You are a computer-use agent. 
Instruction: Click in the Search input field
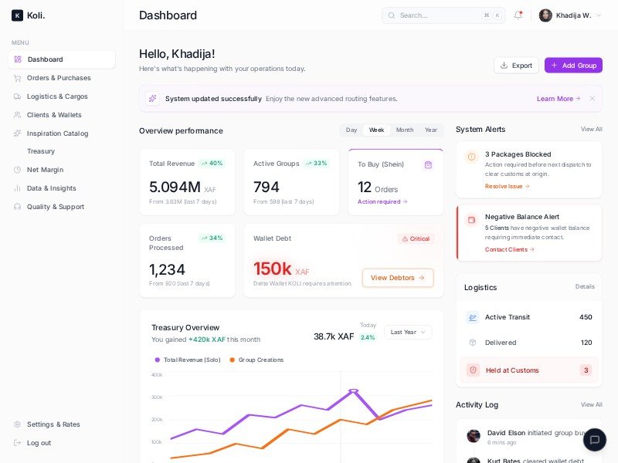click(x=439, y=15)
